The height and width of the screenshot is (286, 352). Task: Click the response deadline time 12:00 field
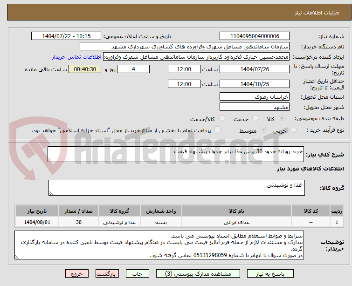[x=184, y=69]
